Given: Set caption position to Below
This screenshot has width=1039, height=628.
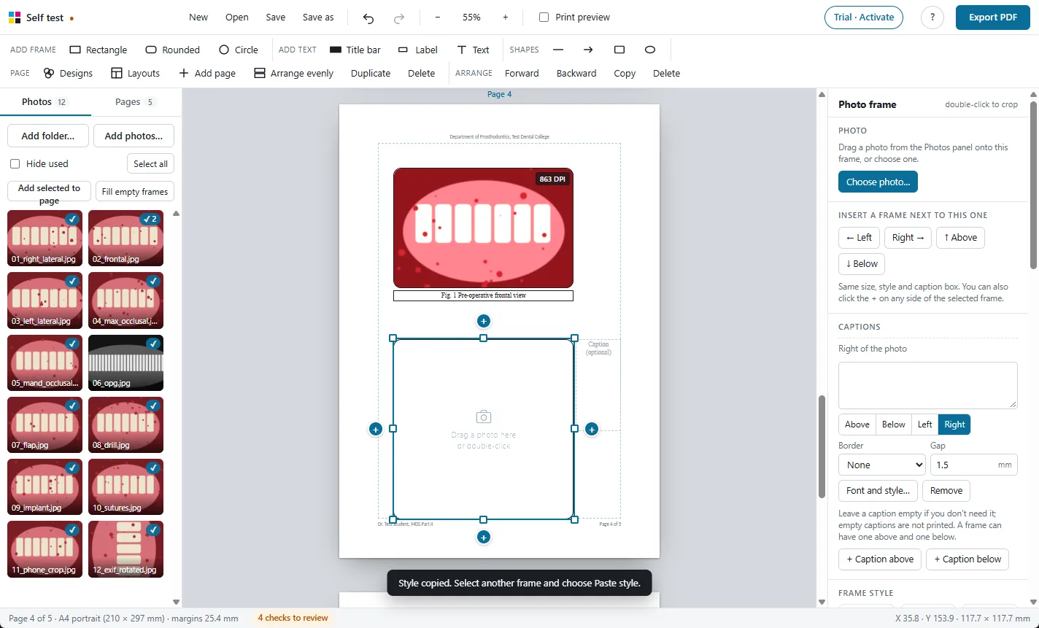Looking at the screenshot, I should (x=893, y=425).
